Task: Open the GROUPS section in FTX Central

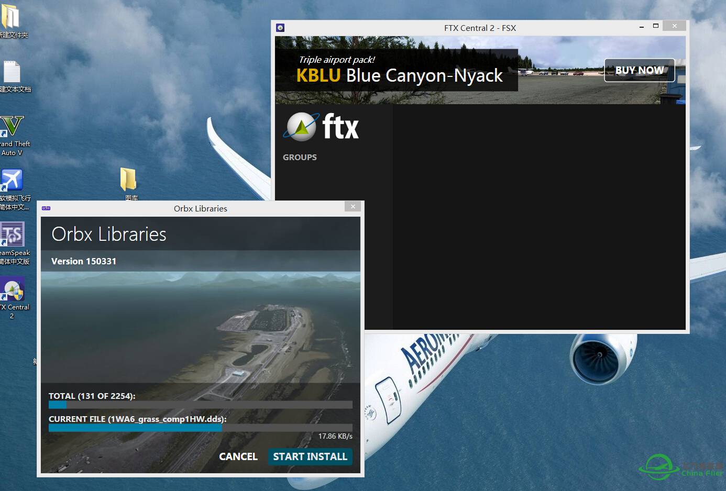Action: pyautogui.click(x=300, y=157)
